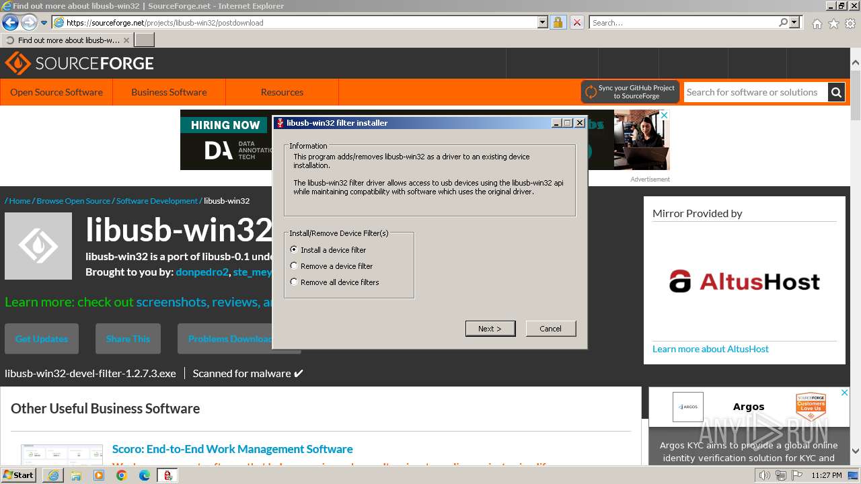
Task: Select Remove a device filter option
Action: coord(331,266)
